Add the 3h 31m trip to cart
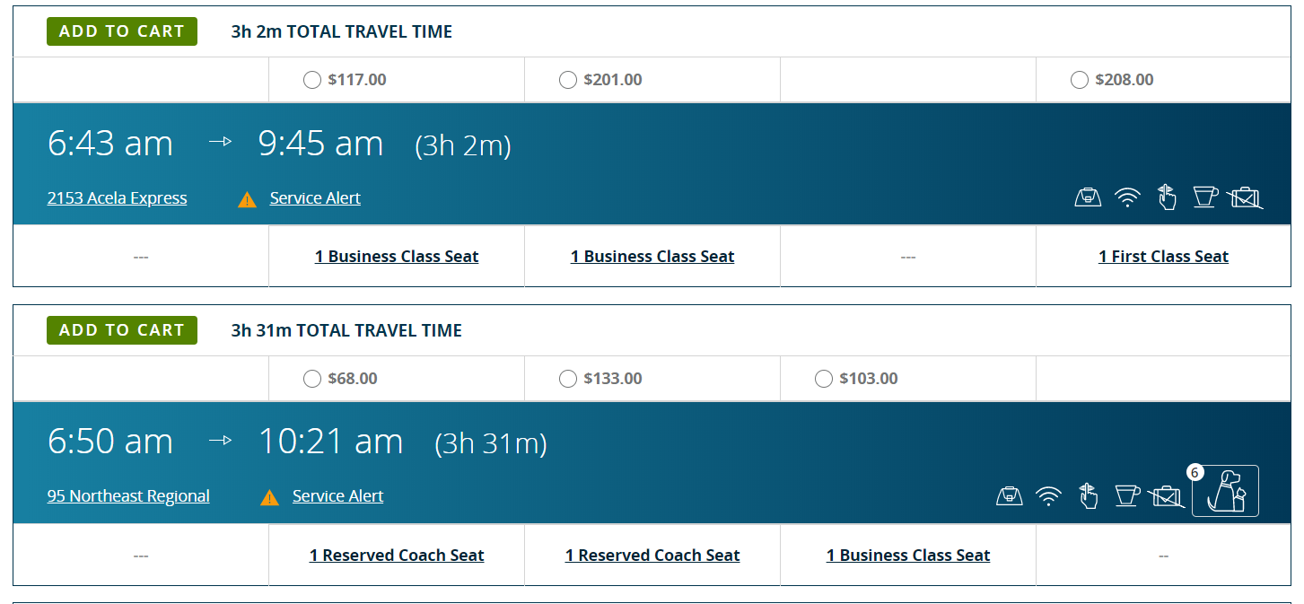This screenshot has width=1304, height=604. tap(122, 330)
